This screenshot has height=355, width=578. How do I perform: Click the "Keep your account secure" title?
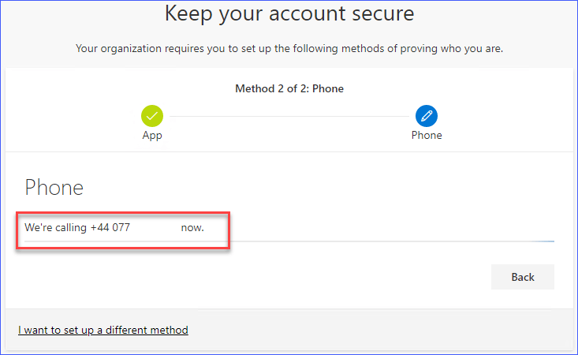289,13
